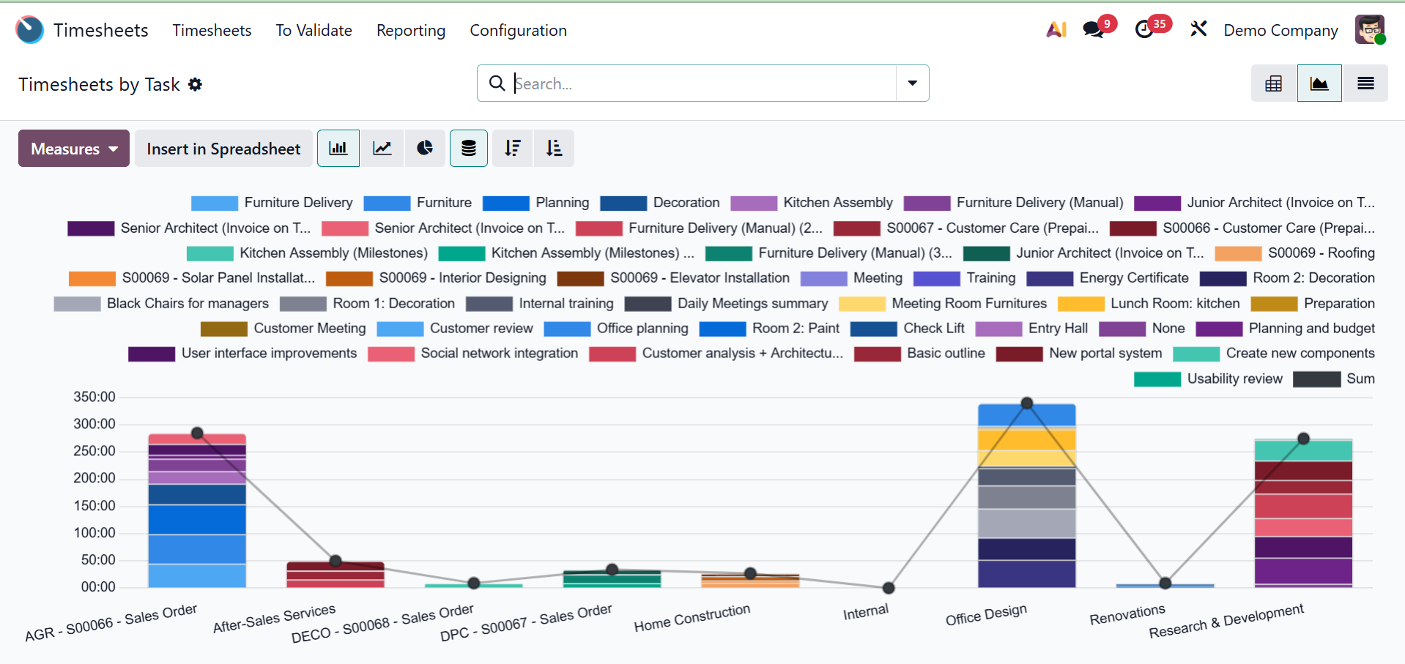Toggle the stacked chart option

469,149
